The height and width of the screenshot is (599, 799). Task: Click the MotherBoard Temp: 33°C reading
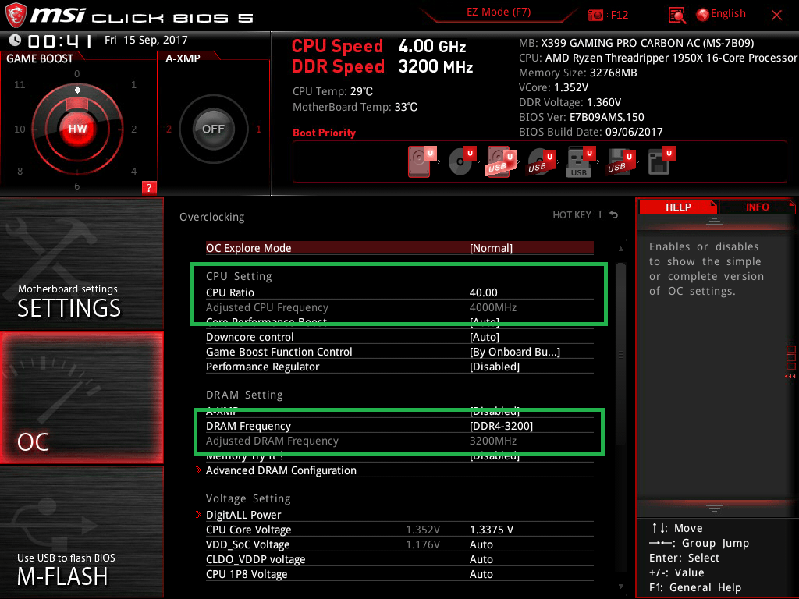click(x=355, y=107)
